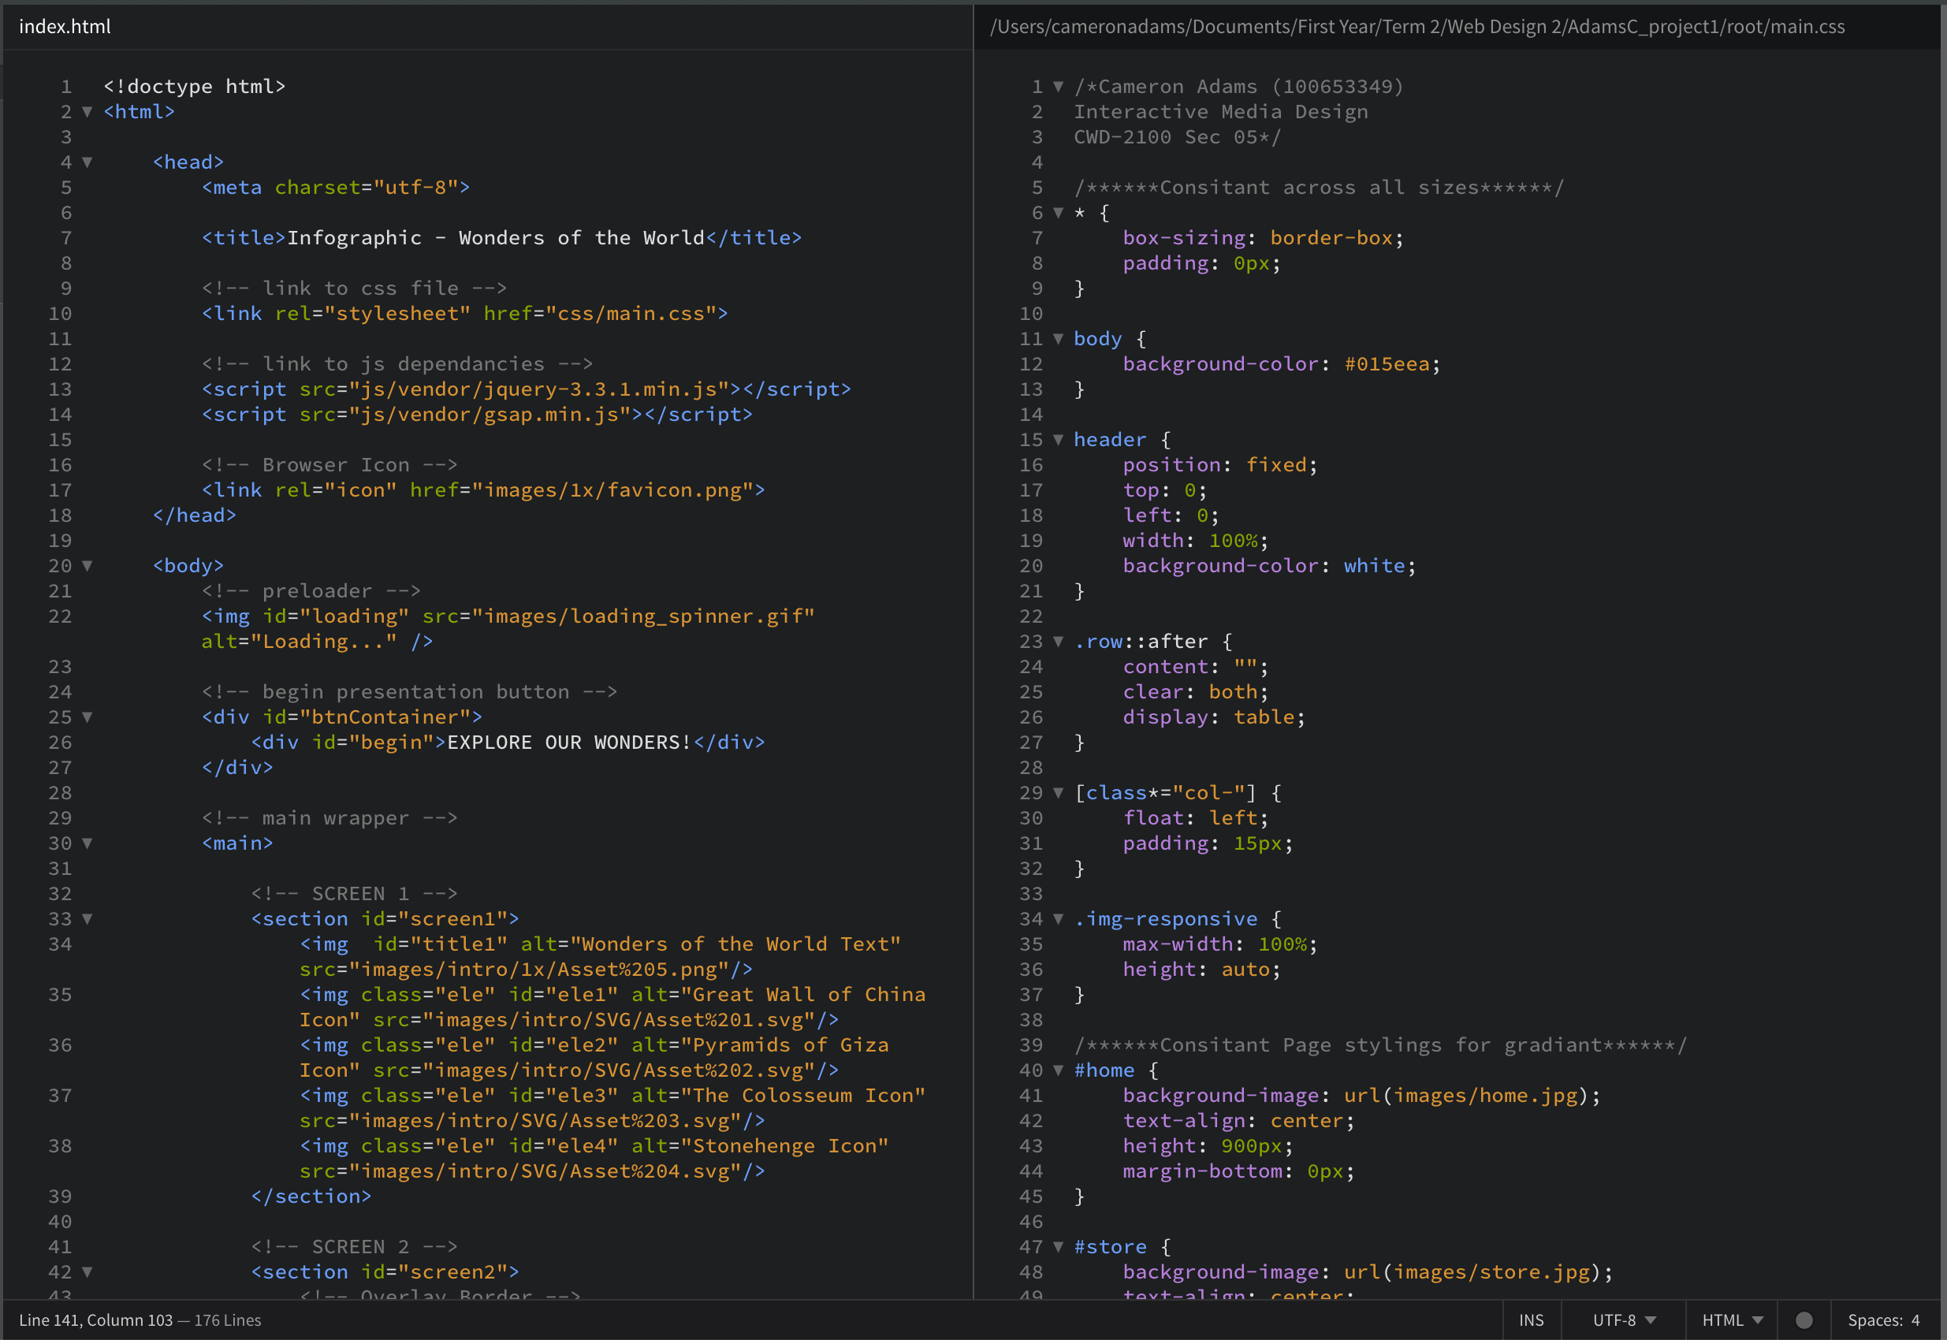Collapse the <html> tag fold triangle
Screen dimensions: 1947x1340
point(87,112)
